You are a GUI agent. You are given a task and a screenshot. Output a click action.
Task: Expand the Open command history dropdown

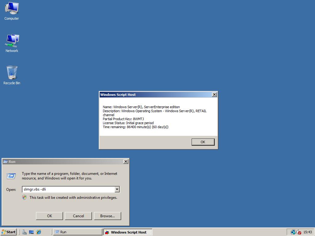tap(117, 189)
